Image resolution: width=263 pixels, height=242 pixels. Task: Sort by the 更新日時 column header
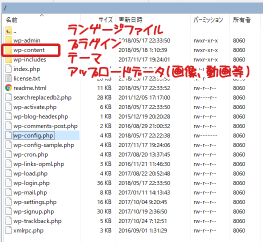pos(130,20)
